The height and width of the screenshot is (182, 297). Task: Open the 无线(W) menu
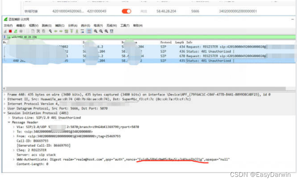pos(112,26)
